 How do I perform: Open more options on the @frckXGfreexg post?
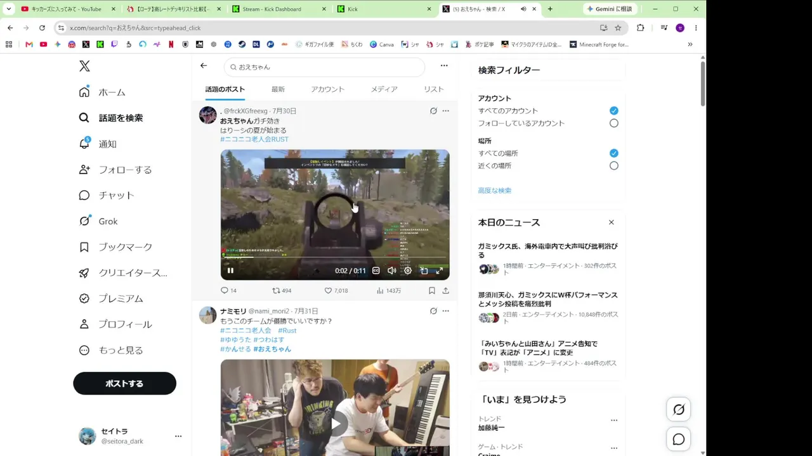coord(445,111)
